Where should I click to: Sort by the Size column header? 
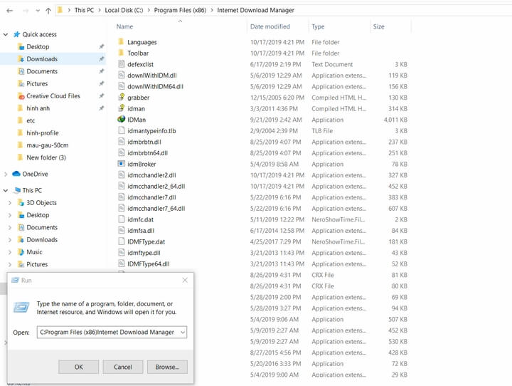click(x=378, y=26)
